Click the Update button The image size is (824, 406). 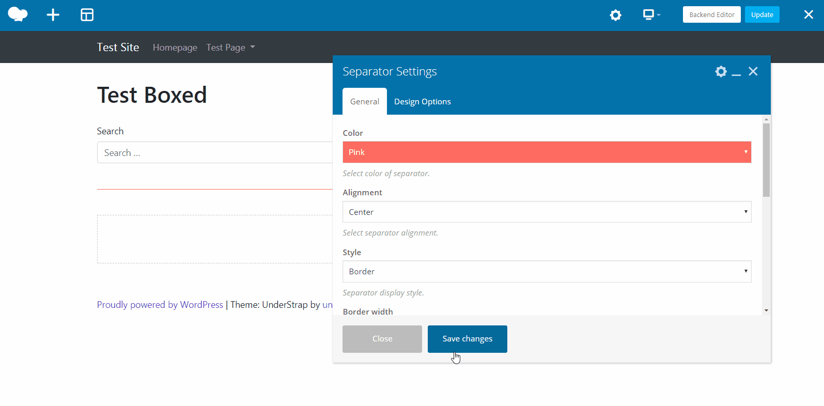pyautogui.click(x=761, y=14)
